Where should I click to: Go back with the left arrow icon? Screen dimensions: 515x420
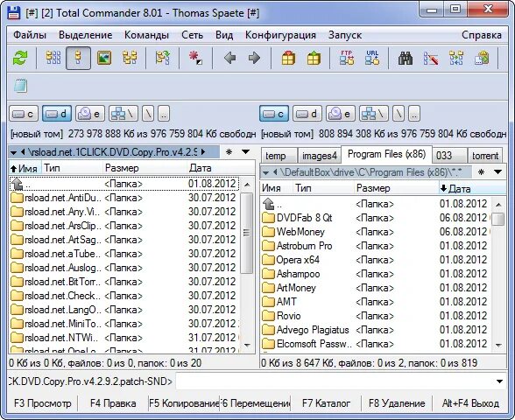[229, 58]
